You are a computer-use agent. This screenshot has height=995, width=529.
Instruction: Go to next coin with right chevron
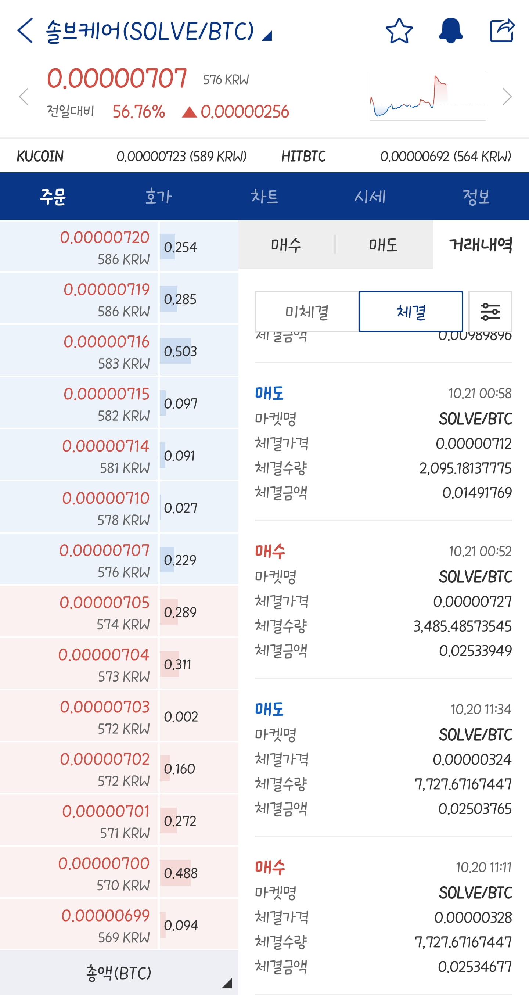click(507, 97)
